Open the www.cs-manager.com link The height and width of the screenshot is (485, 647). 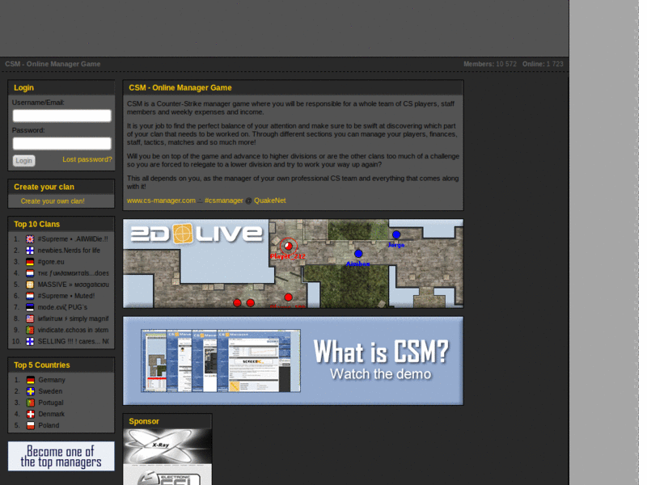[x=161, y=200]
